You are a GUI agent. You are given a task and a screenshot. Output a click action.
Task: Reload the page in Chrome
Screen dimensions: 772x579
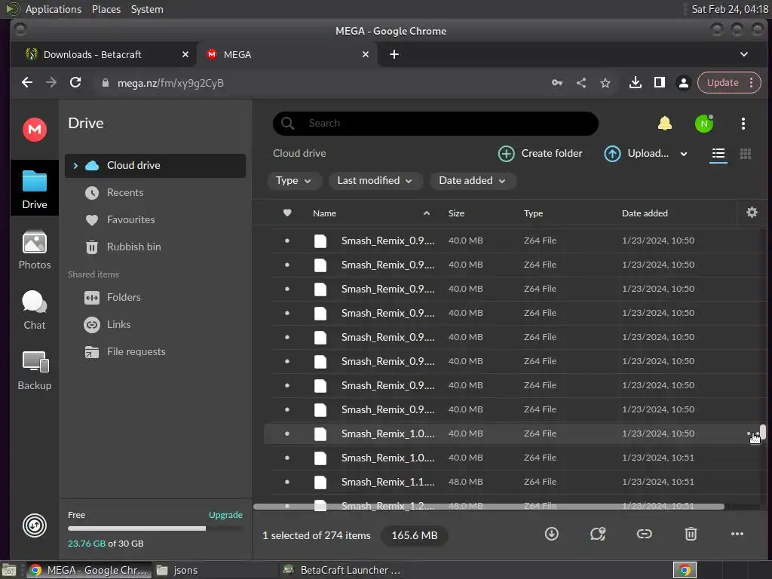75,82
